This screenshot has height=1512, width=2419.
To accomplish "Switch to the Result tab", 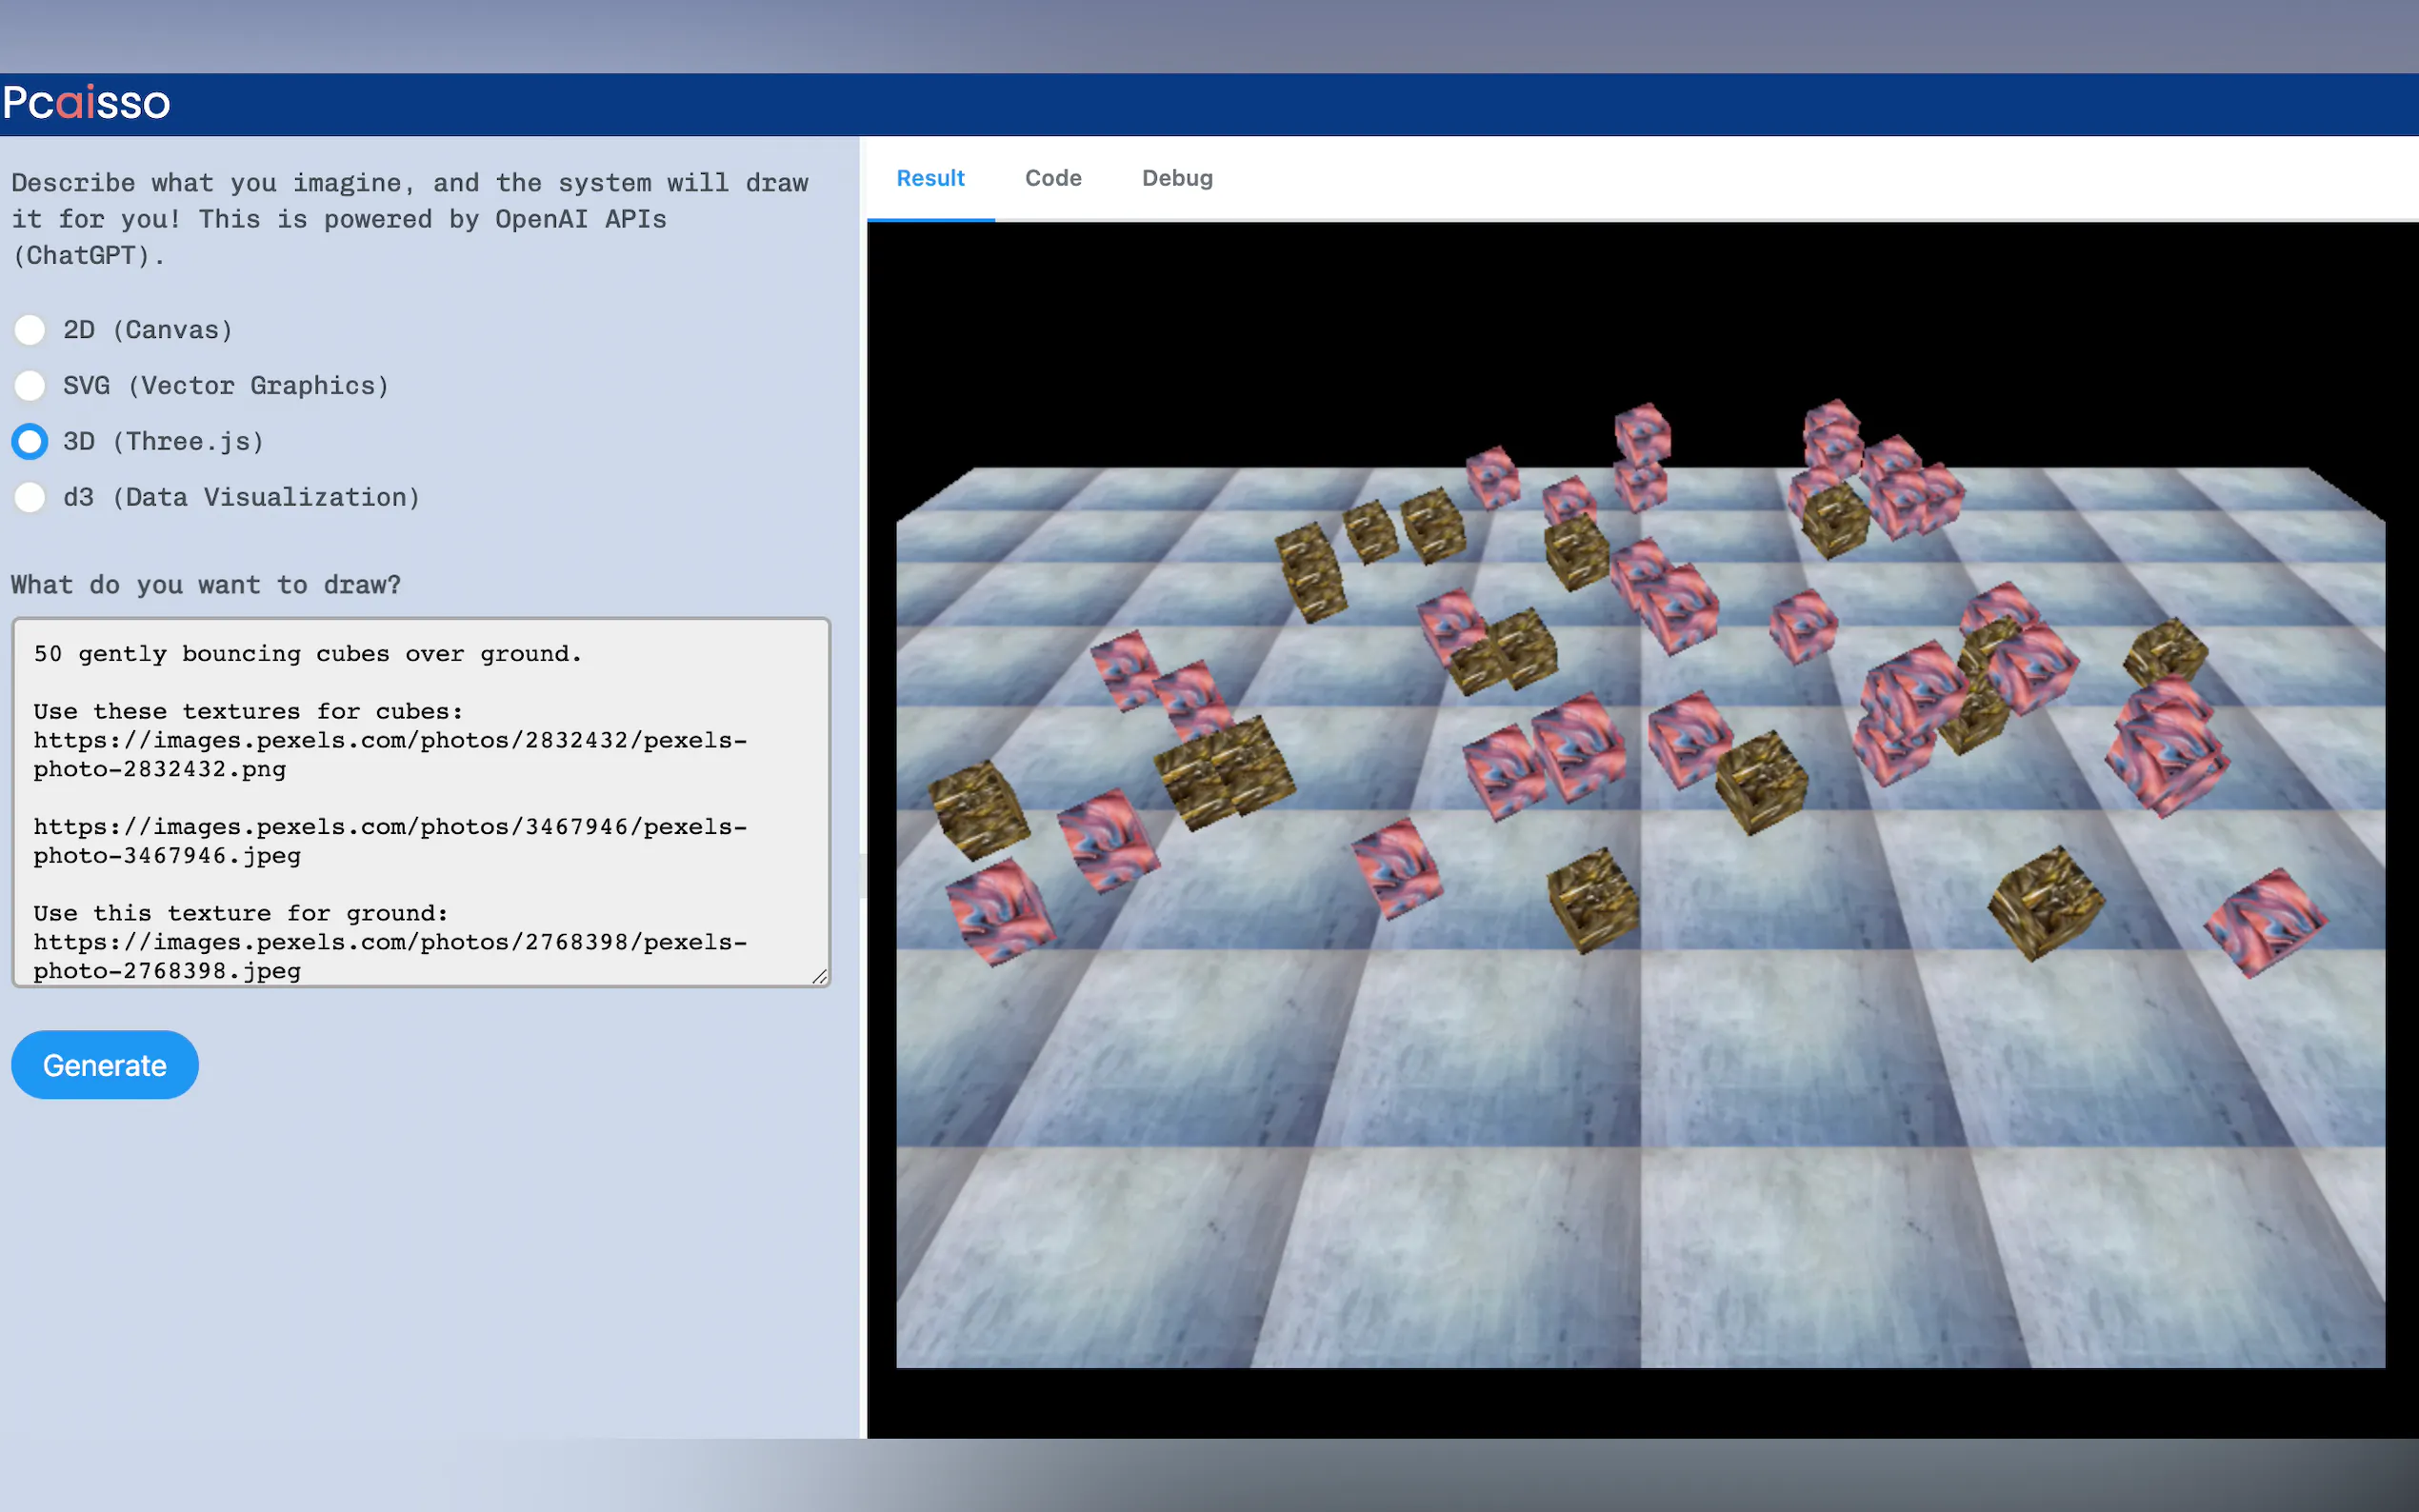I will pyautogui.click(x=930, y=179).
